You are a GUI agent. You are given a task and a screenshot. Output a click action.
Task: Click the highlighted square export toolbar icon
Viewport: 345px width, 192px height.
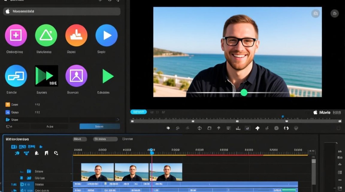coord(247,128)
